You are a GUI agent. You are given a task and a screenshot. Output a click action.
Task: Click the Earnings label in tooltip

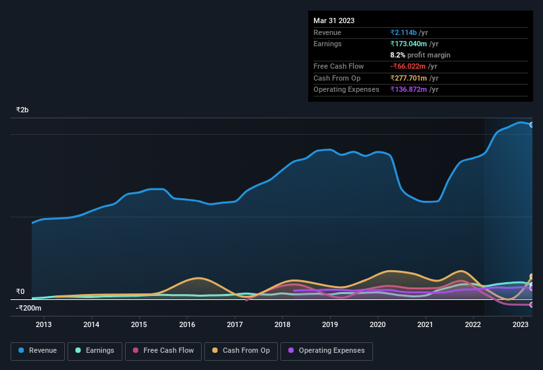(x=327, y=44)
